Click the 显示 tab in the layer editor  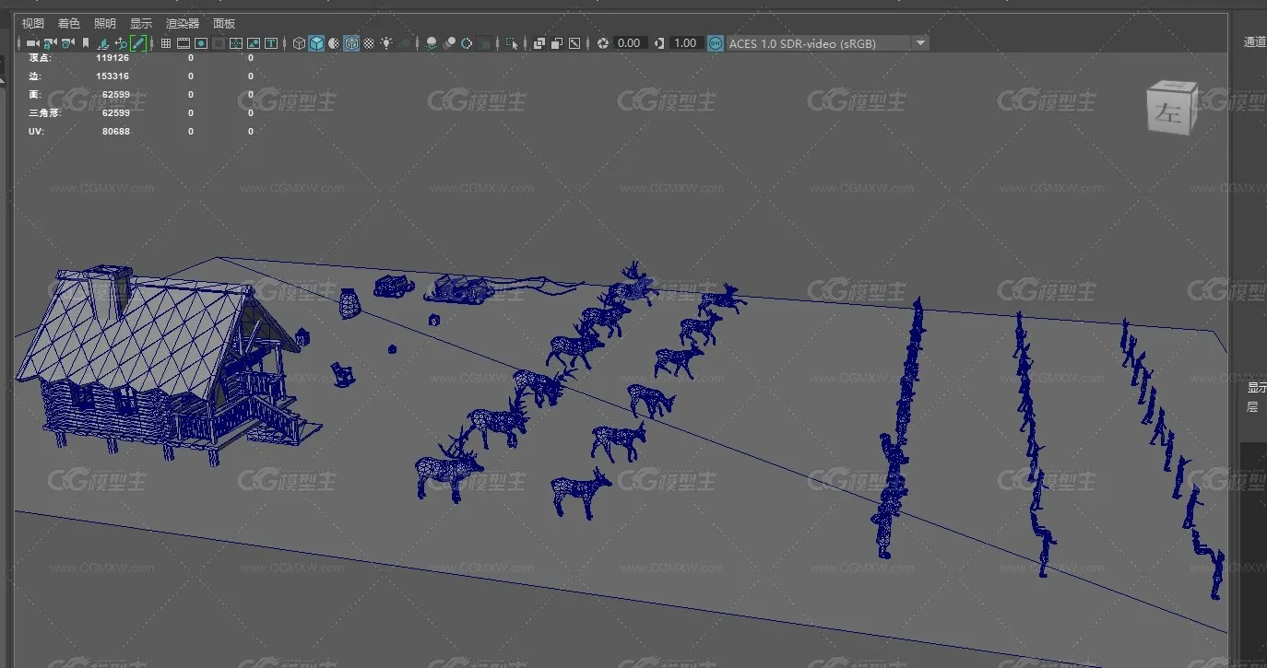[1256, 388]
